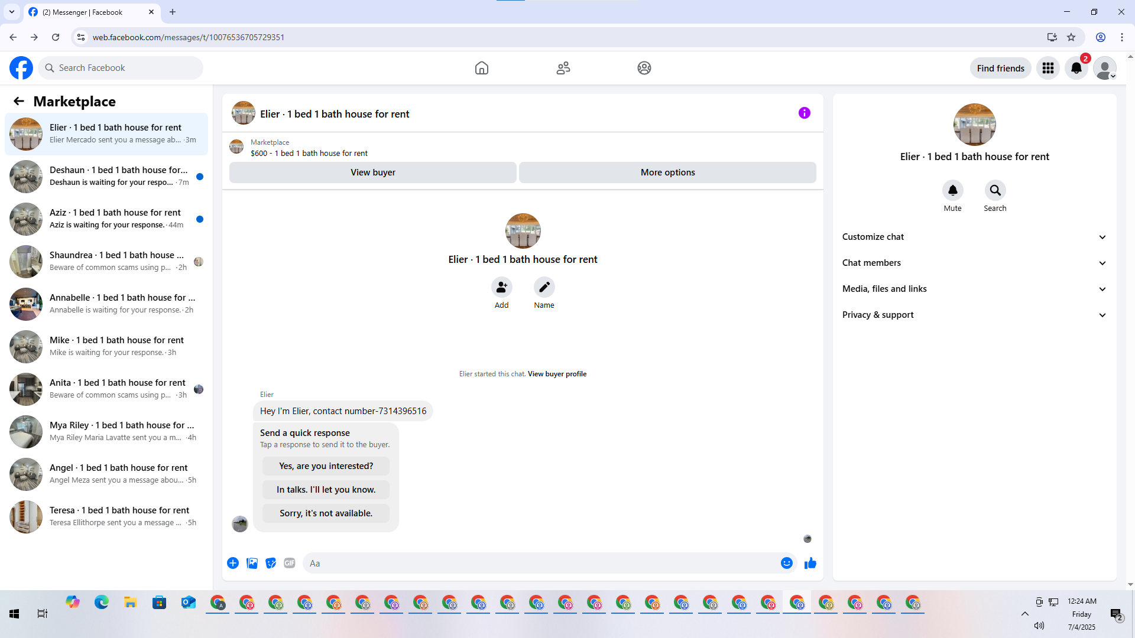Expand Media, files and links section
The width and height of the screenshot is (1135, 638).
[x=974, y=289]
